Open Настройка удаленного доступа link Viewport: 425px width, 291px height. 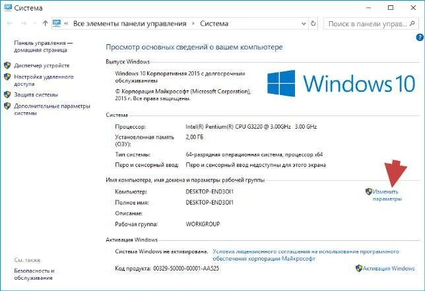point(44,81)
